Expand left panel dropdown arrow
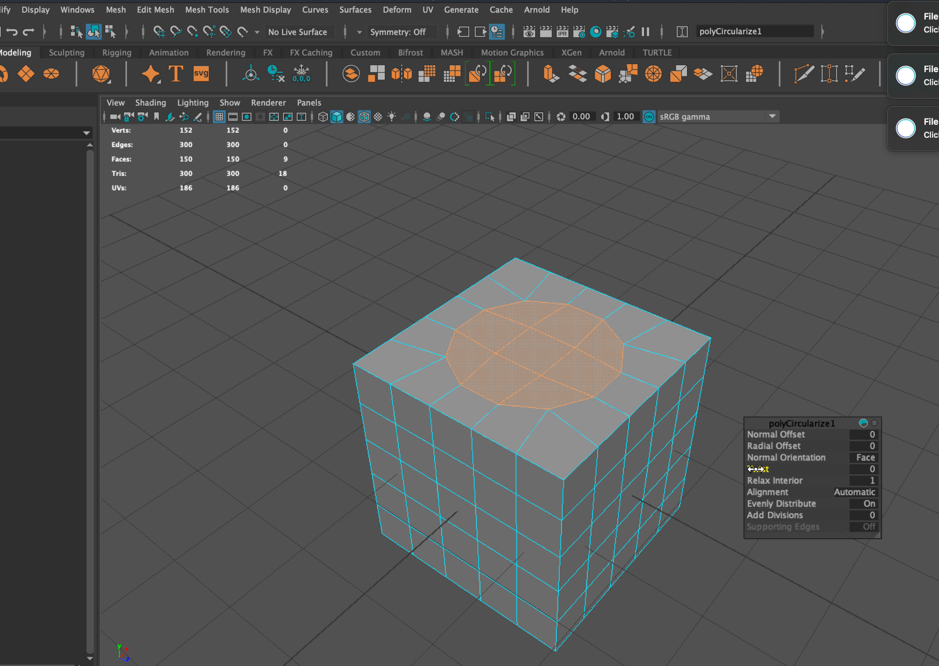This screenshot has height=666, width=939. click(x=86, y=133)
